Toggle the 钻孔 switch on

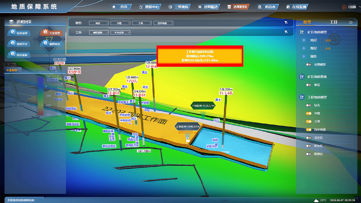point(308,105)
